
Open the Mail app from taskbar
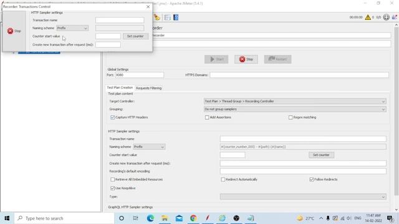tap(179, 218)
